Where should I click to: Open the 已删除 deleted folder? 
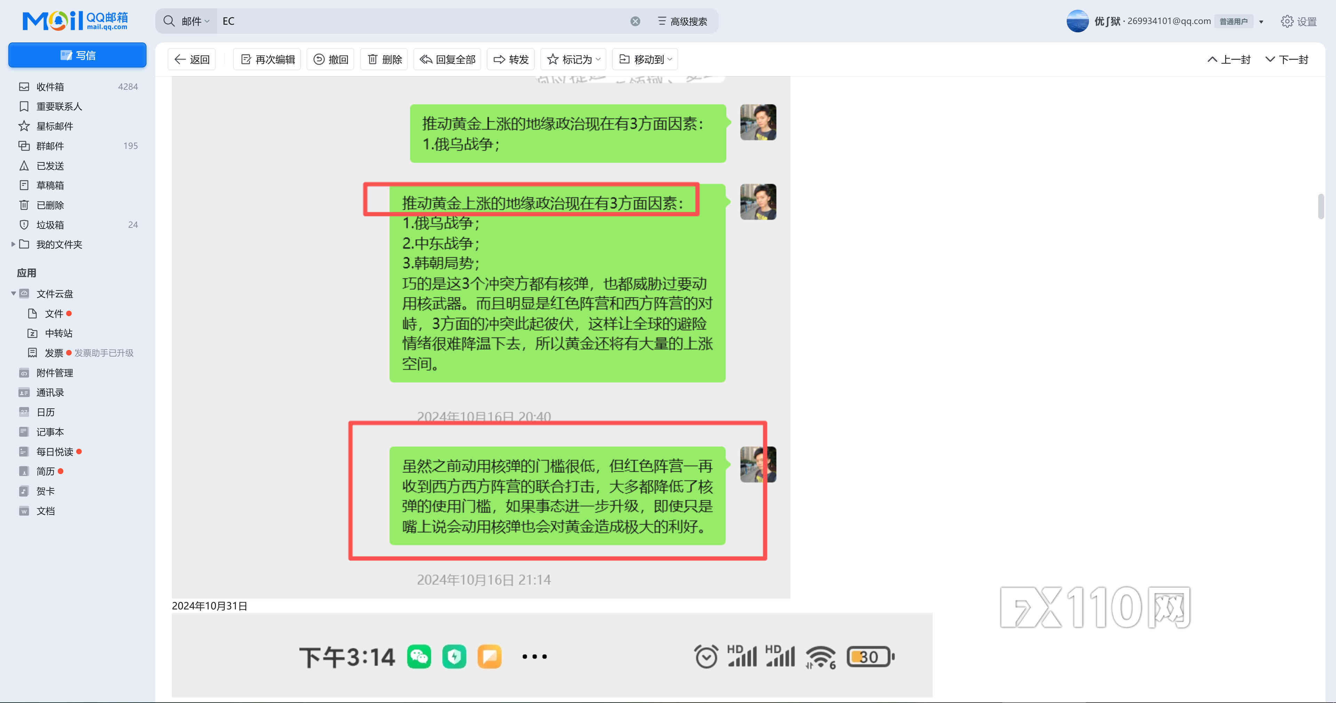[78, 205]
